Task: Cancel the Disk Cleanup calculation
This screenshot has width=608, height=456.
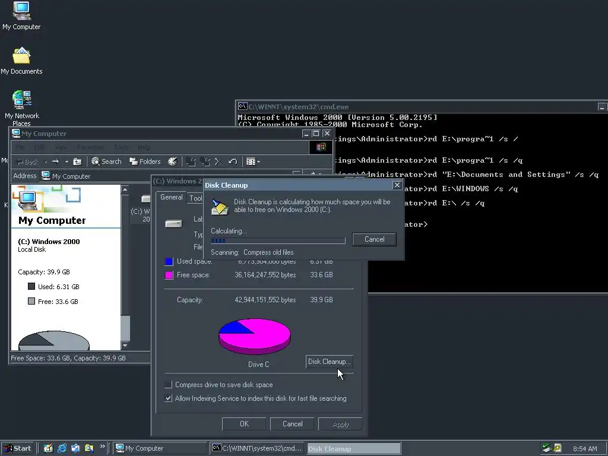Action: point(374,239)
